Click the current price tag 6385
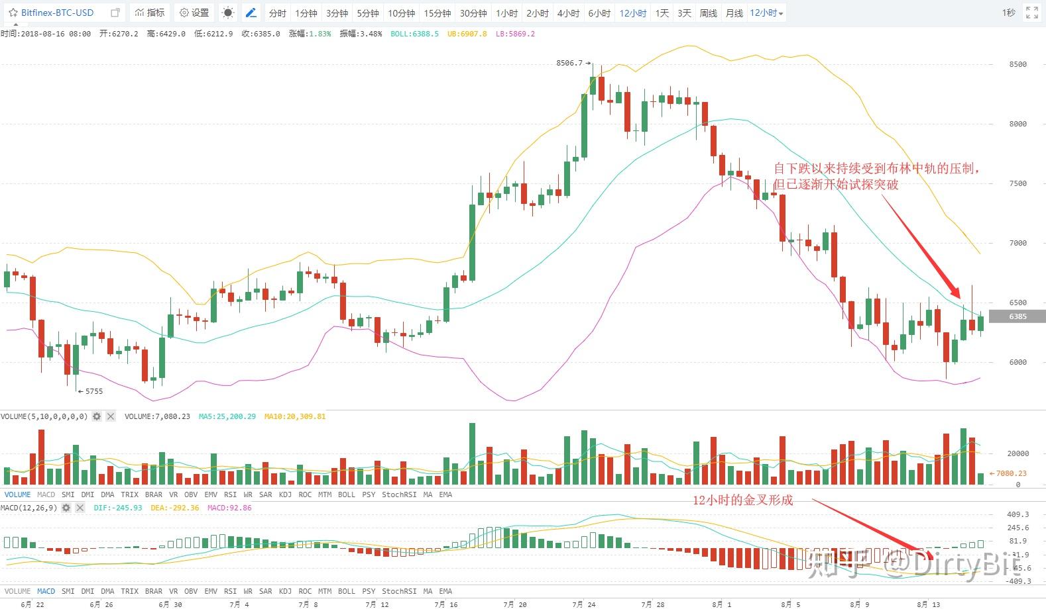 tap(1017, 316)
